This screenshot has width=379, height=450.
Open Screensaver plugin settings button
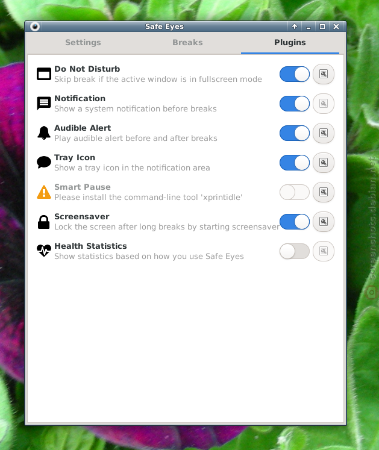[324, 222]
